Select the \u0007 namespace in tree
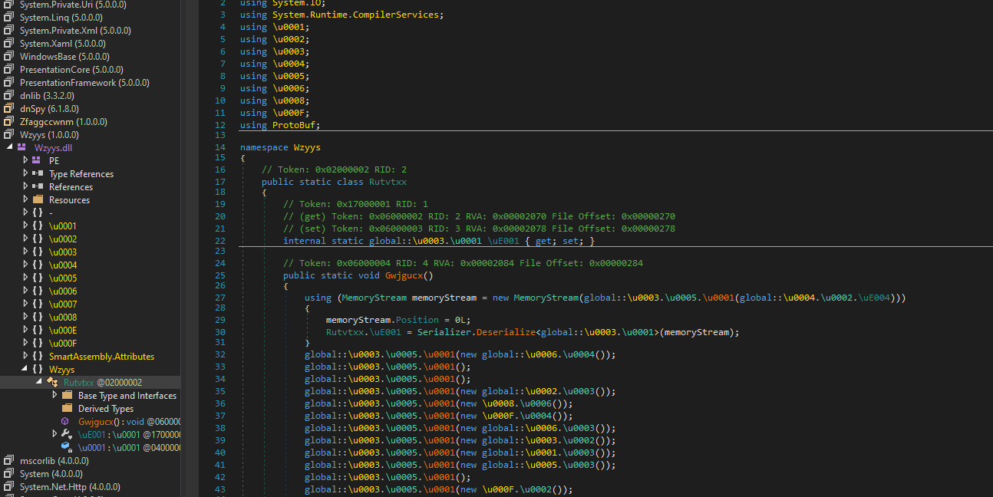The image size is (993, 497). (x=63, y=304)
